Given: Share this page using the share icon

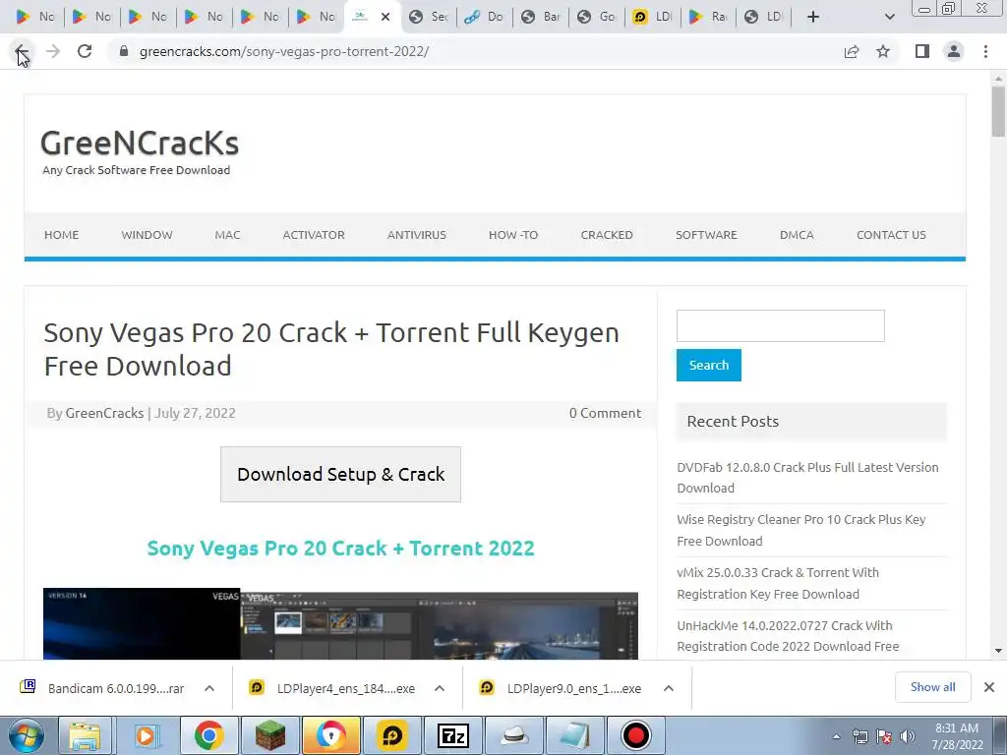Looking at the screenshot, I should [852, 51].
